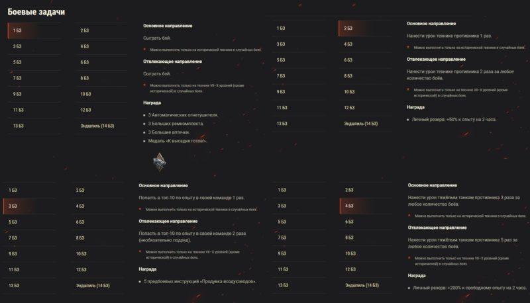Select the highlighted 1 БЗ tab

(34, 30)
